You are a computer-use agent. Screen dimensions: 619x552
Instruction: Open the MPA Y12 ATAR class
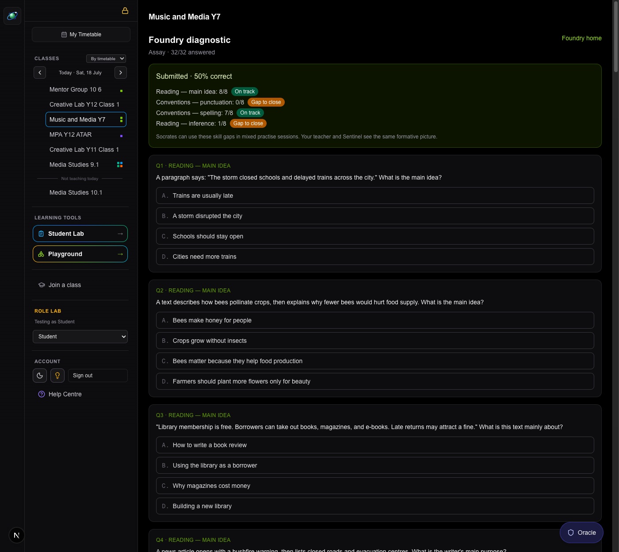tap(71, 134)
